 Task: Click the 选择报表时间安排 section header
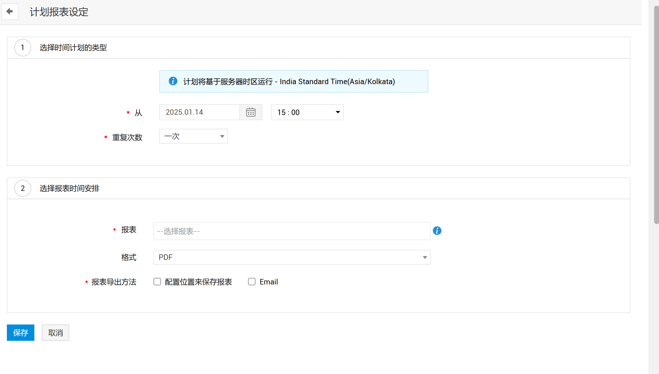(69, 188)
